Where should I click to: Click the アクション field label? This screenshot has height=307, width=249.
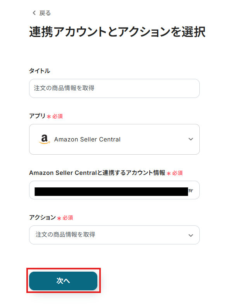point(42,217)
